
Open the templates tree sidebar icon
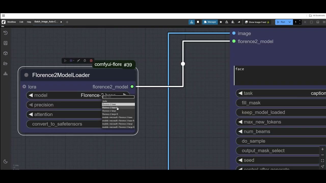[5, 74]
